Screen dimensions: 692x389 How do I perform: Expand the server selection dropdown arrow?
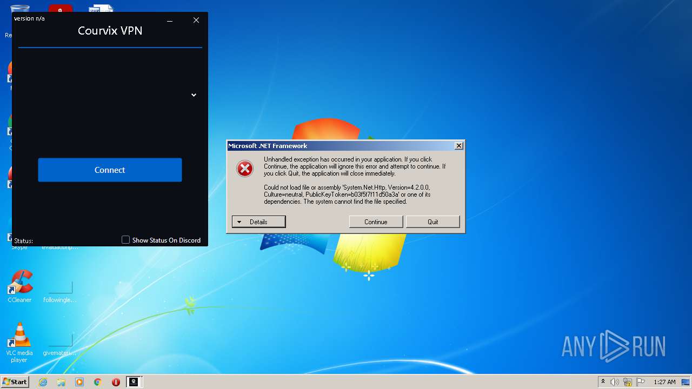194,95
